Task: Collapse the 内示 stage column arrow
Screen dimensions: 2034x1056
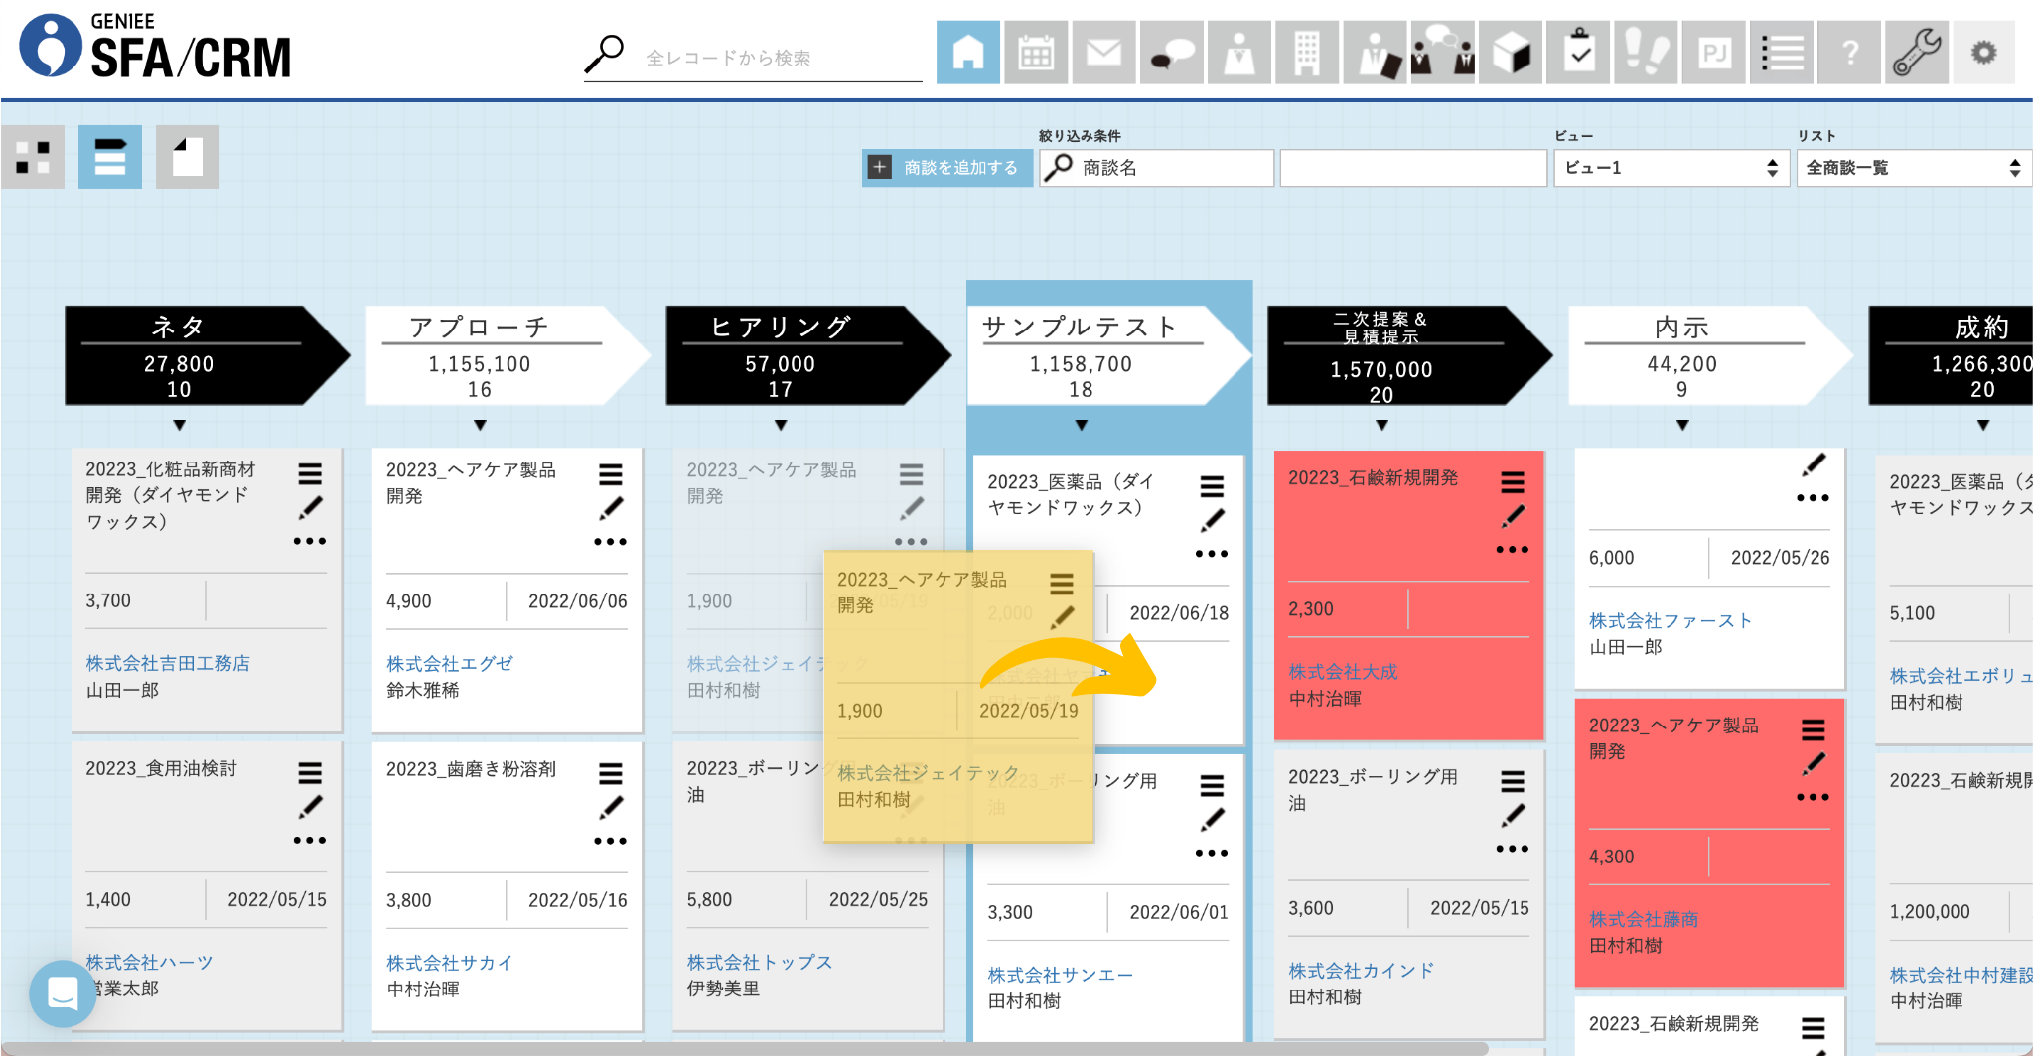Action: (x=1682, y=425)
